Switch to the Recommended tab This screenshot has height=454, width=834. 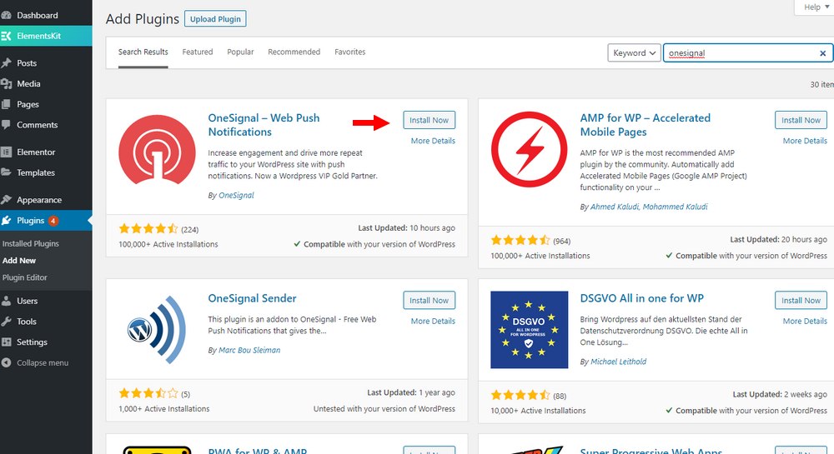point(294,52)
